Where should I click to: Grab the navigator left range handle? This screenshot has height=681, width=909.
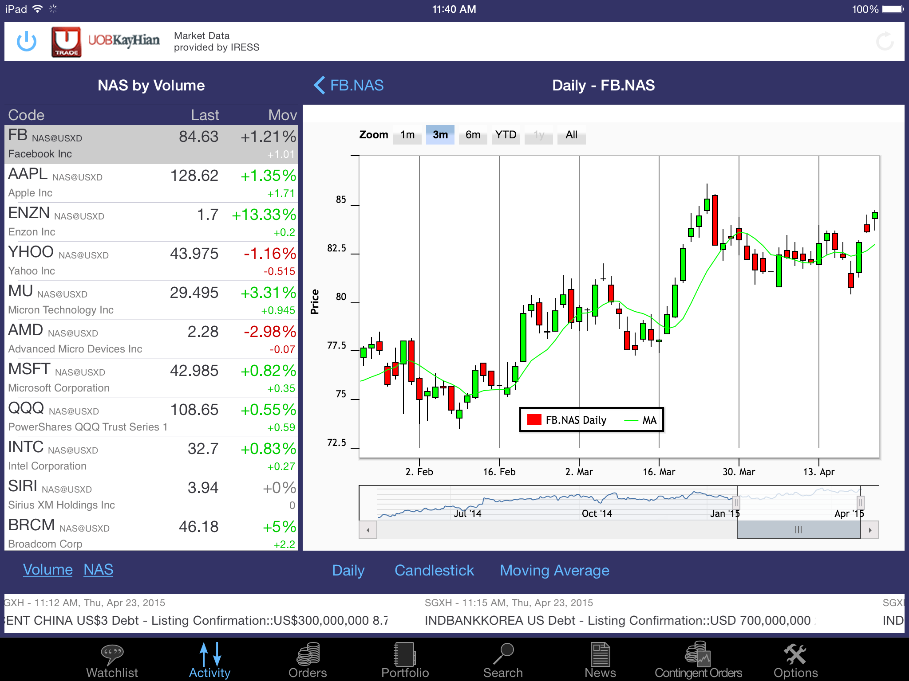[x=736, y=503]
